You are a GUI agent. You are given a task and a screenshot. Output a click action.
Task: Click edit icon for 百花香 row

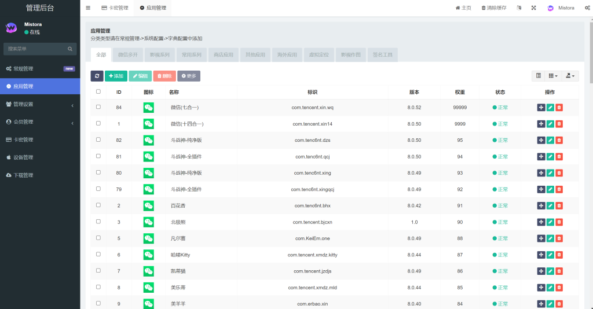(550, 205)
